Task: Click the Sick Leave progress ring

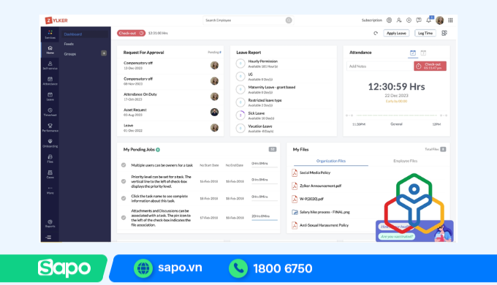Action: click(240, 115)
